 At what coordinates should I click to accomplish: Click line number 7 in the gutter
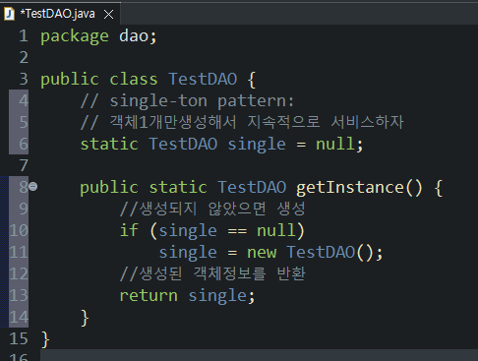pyautogui.click(x=24, y=165)
